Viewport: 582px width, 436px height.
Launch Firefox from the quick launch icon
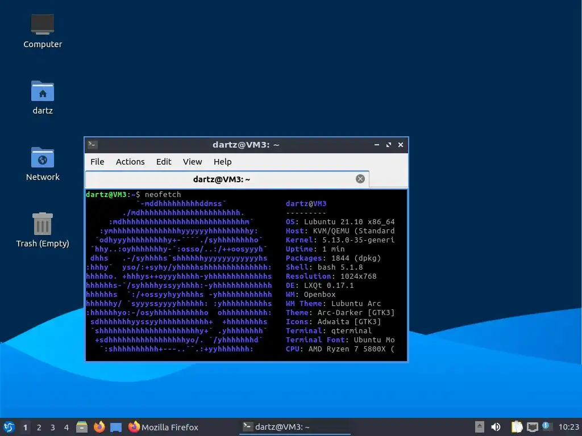pos(99,427)
